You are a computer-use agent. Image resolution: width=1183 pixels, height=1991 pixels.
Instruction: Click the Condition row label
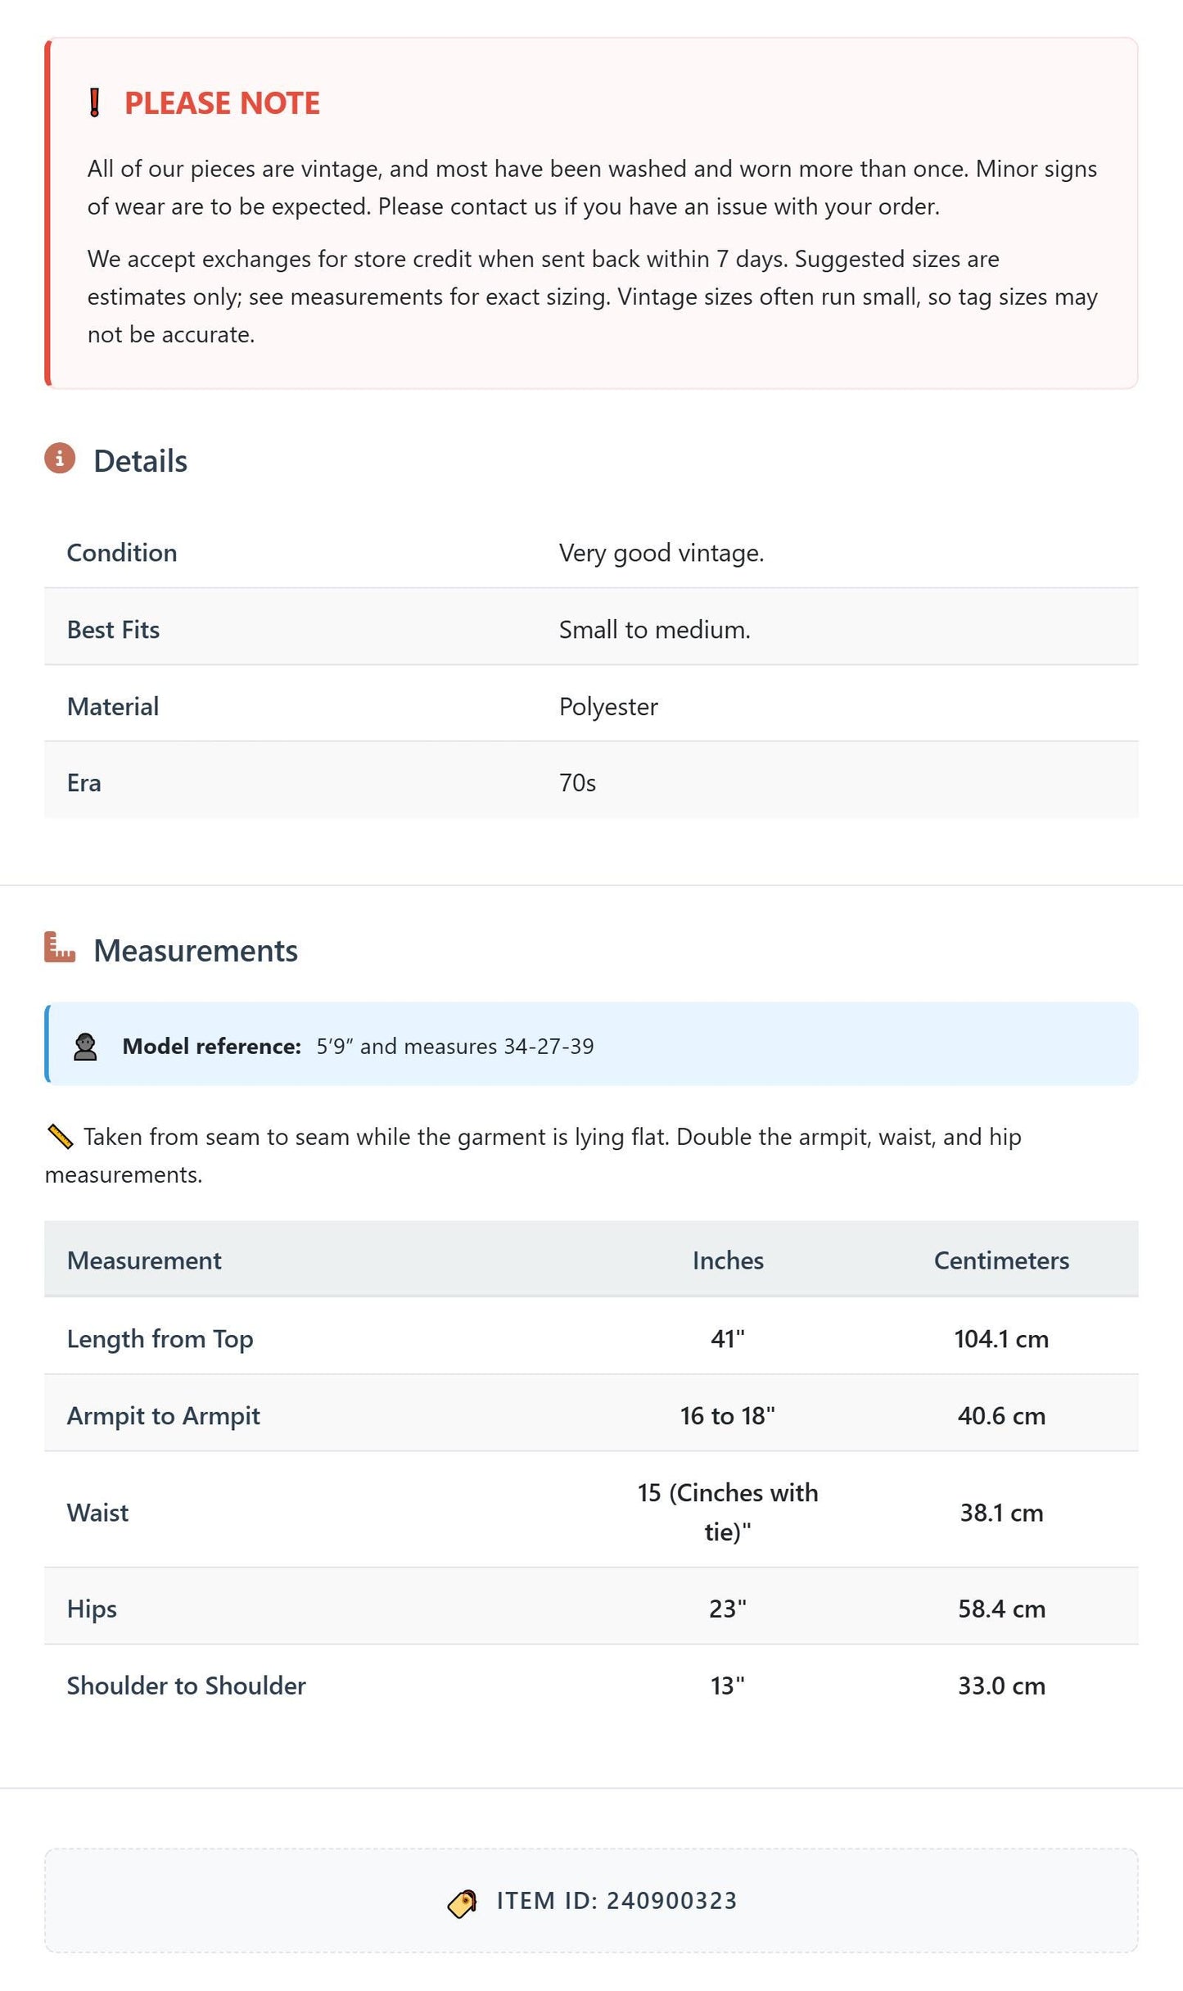[122, 553]
